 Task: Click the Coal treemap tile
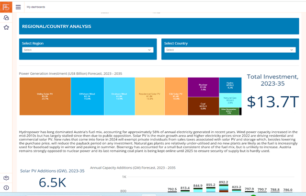pos(203,106)
